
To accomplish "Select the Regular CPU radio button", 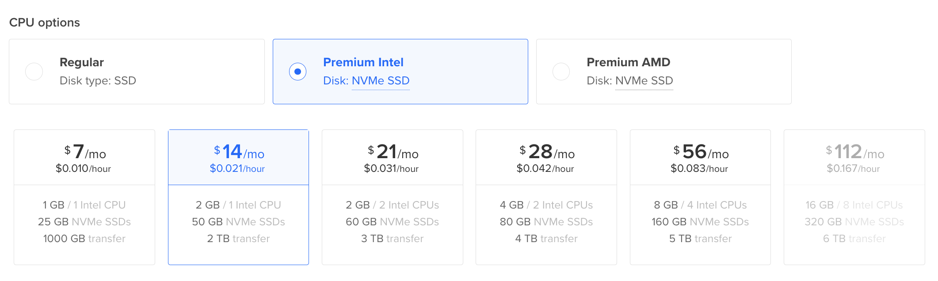I will [x=34, y=72].
